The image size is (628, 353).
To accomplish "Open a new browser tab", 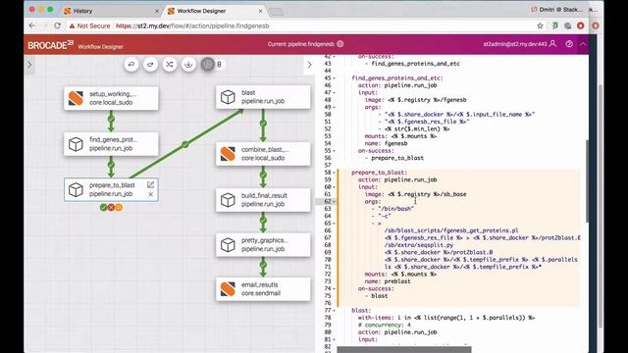I will (x=276, y=11).
